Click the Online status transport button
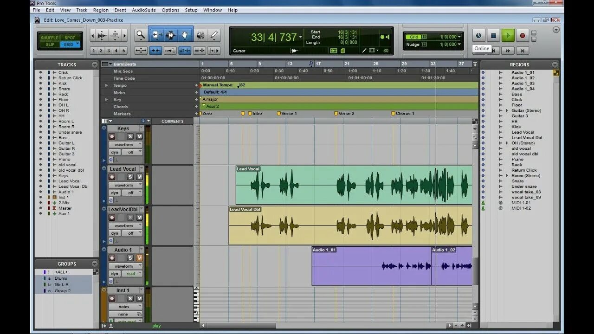Image resolution: width=594 pixels, height=334 pixels. pos(479,35)
